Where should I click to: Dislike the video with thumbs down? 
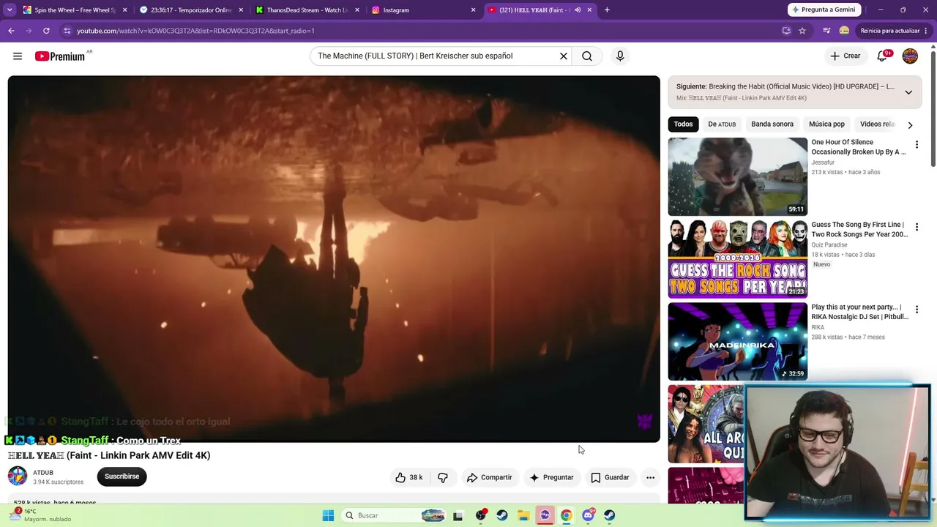[x=443, y=477]
